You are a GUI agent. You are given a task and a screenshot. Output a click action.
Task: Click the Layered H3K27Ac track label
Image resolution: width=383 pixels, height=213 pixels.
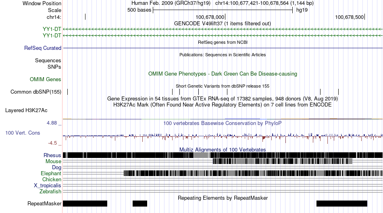click(26, 110)
